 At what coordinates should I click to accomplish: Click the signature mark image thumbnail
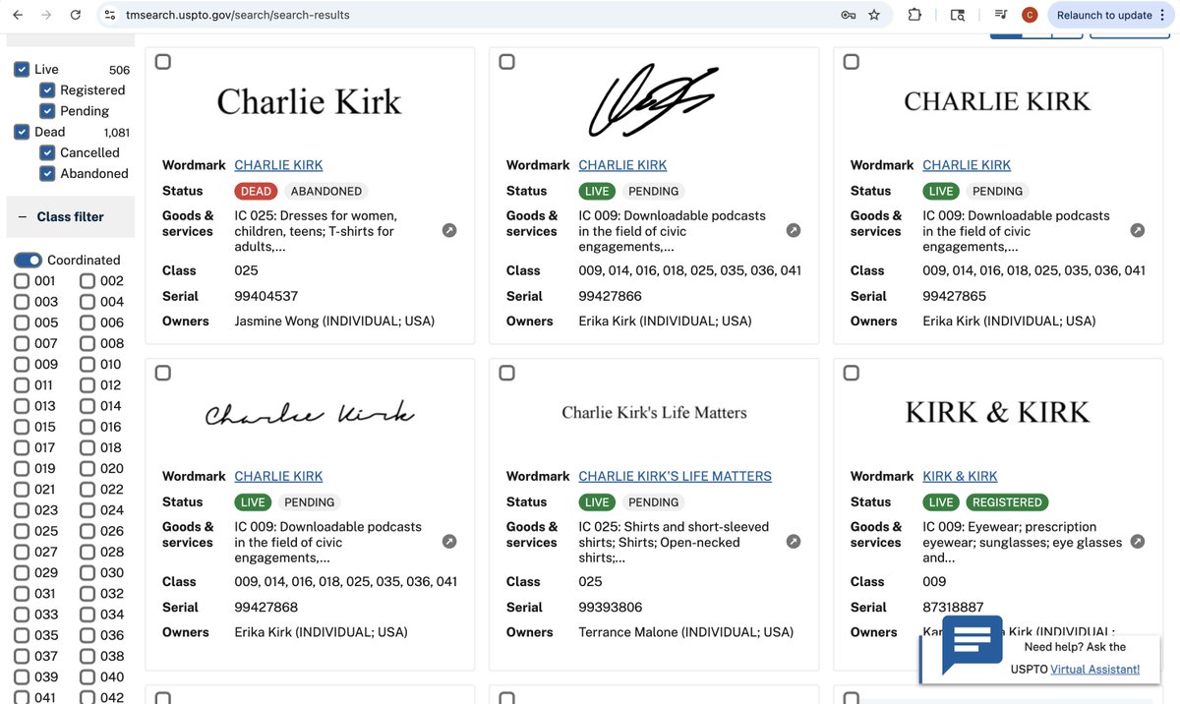click(654, 100)
